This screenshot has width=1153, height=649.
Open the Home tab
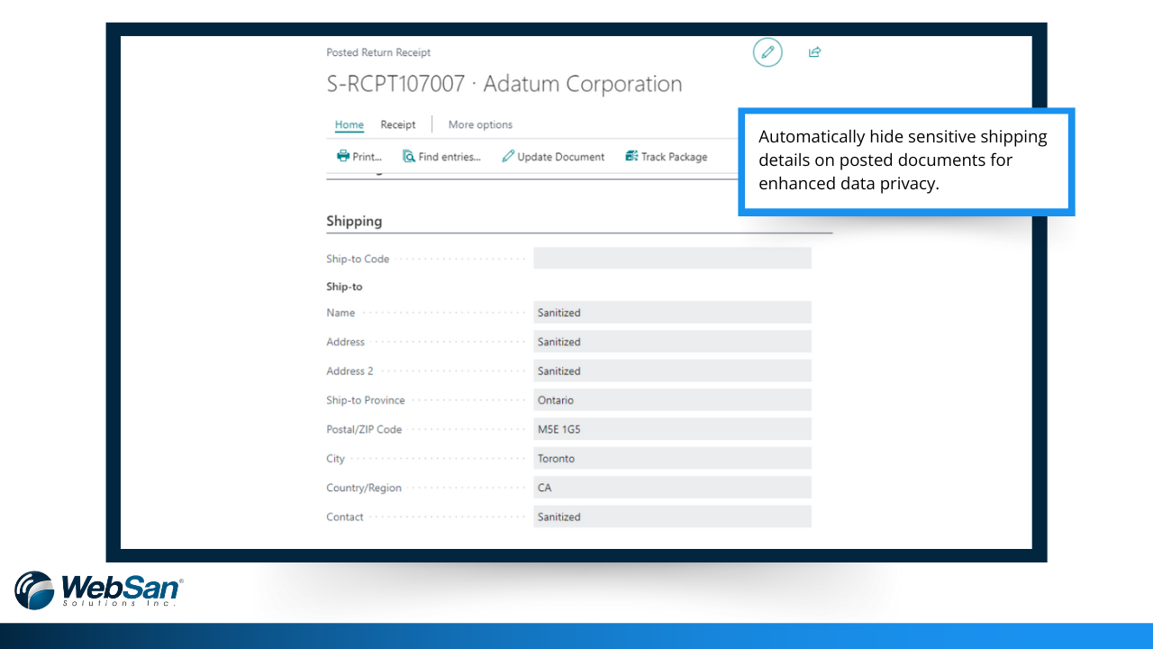[x=350, y=124]
